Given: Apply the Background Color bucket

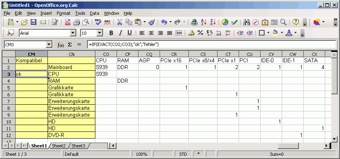Looking at the screenshot, I should (x=275, y=33).
